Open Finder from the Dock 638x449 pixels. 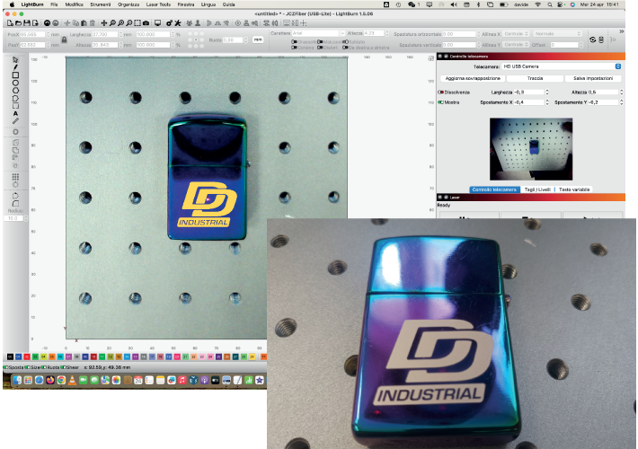pos(17,380)
